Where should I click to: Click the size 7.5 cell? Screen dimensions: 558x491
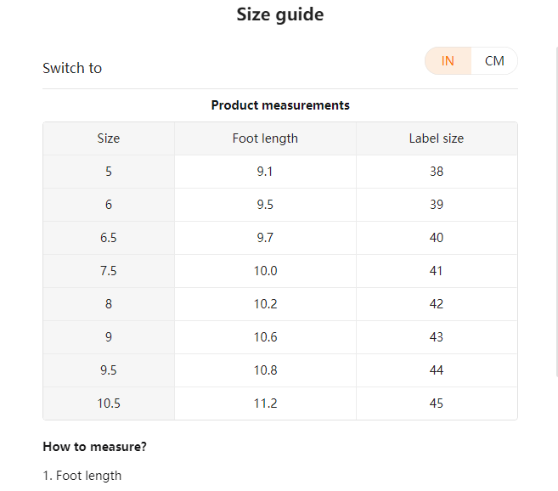(109, 271)
